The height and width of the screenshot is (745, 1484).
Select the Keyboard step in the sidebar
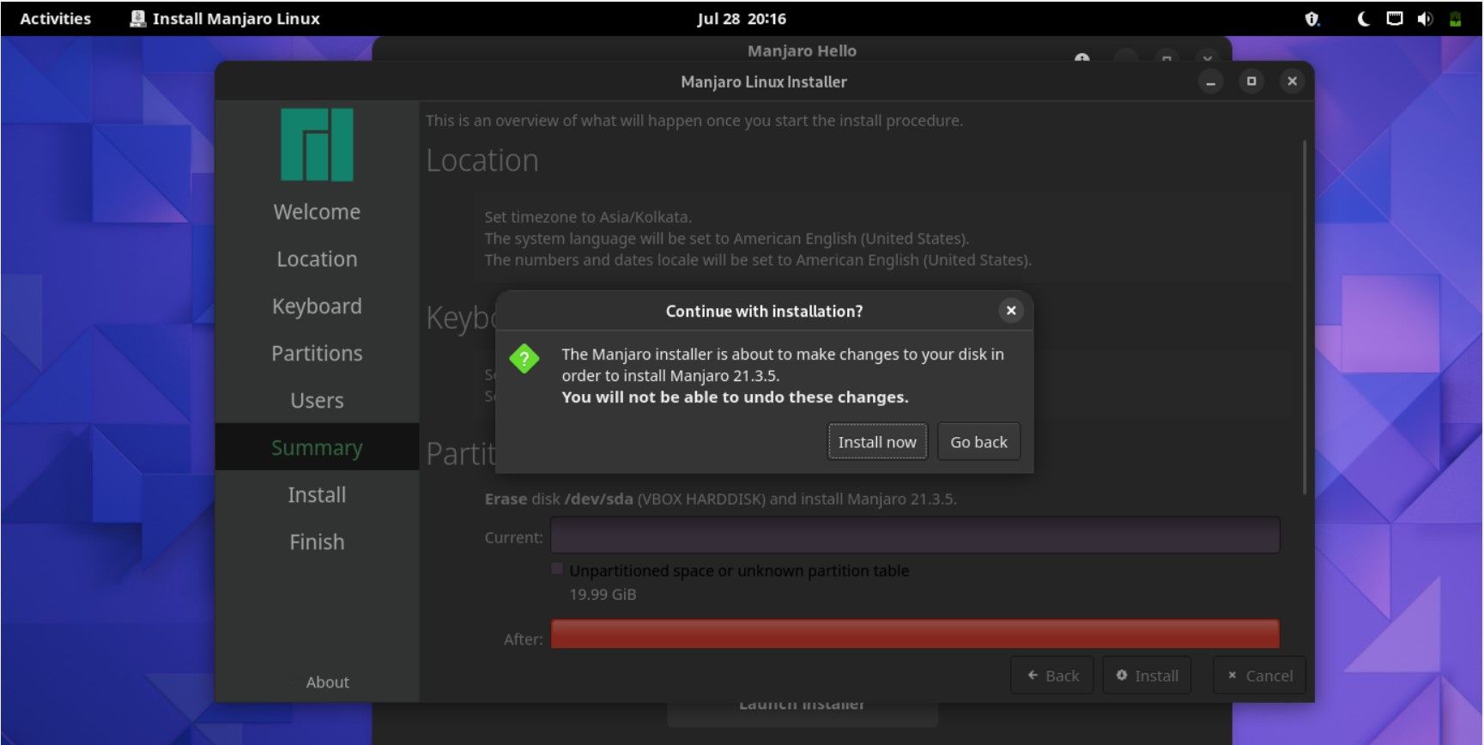pyautogui.click(x=317, y=306)
